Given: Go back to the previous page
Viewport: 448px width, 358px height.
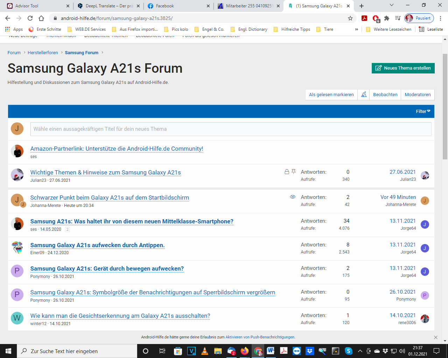Looking at the screenshot, I should coord(8,18).
